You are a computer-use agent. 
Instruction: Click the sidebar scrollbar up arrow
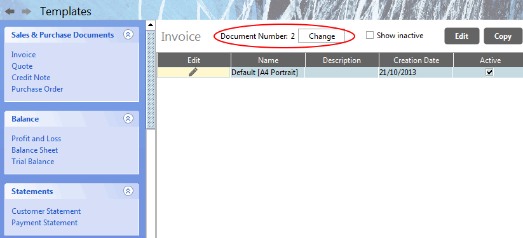tap(151, 25)
